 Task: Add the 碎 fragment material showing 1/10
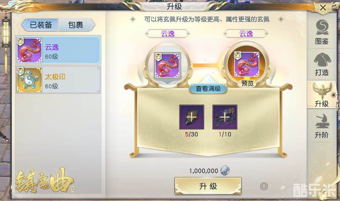[225, 117]
